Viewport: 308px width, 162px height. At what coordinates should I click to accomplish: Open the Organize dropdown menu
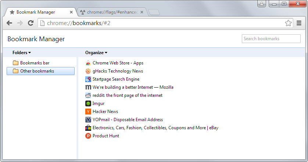96,53
